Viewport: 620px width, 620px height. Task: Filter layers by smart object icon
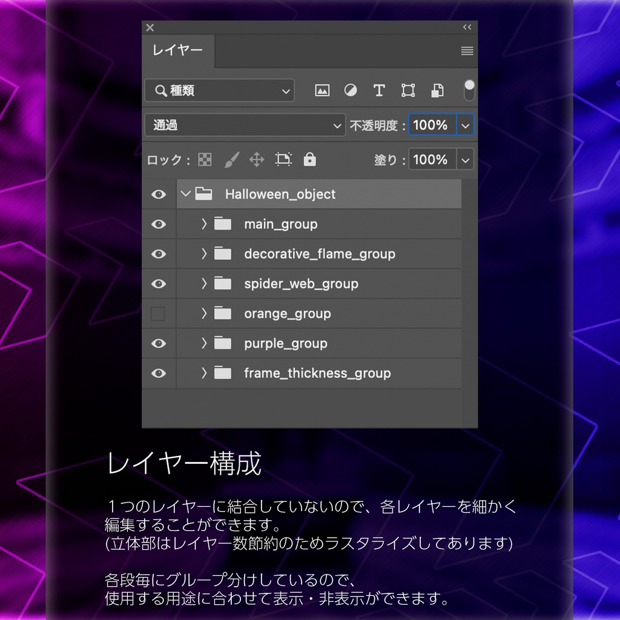(x=437, y=91)
